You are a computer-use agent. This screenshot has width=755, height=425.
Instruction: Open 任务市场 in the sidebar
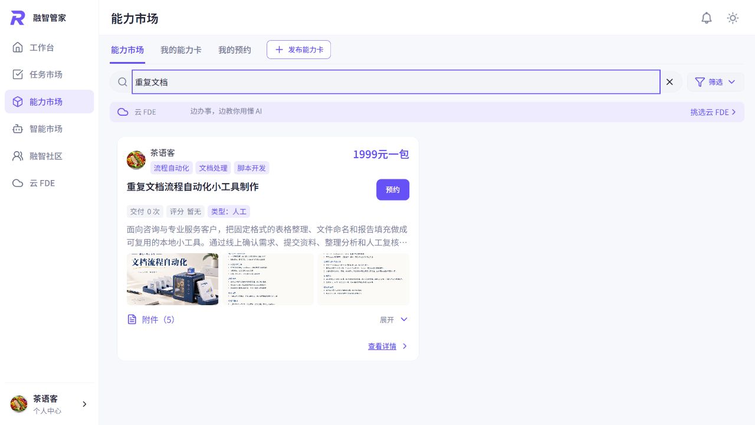[x=49, y=74]
